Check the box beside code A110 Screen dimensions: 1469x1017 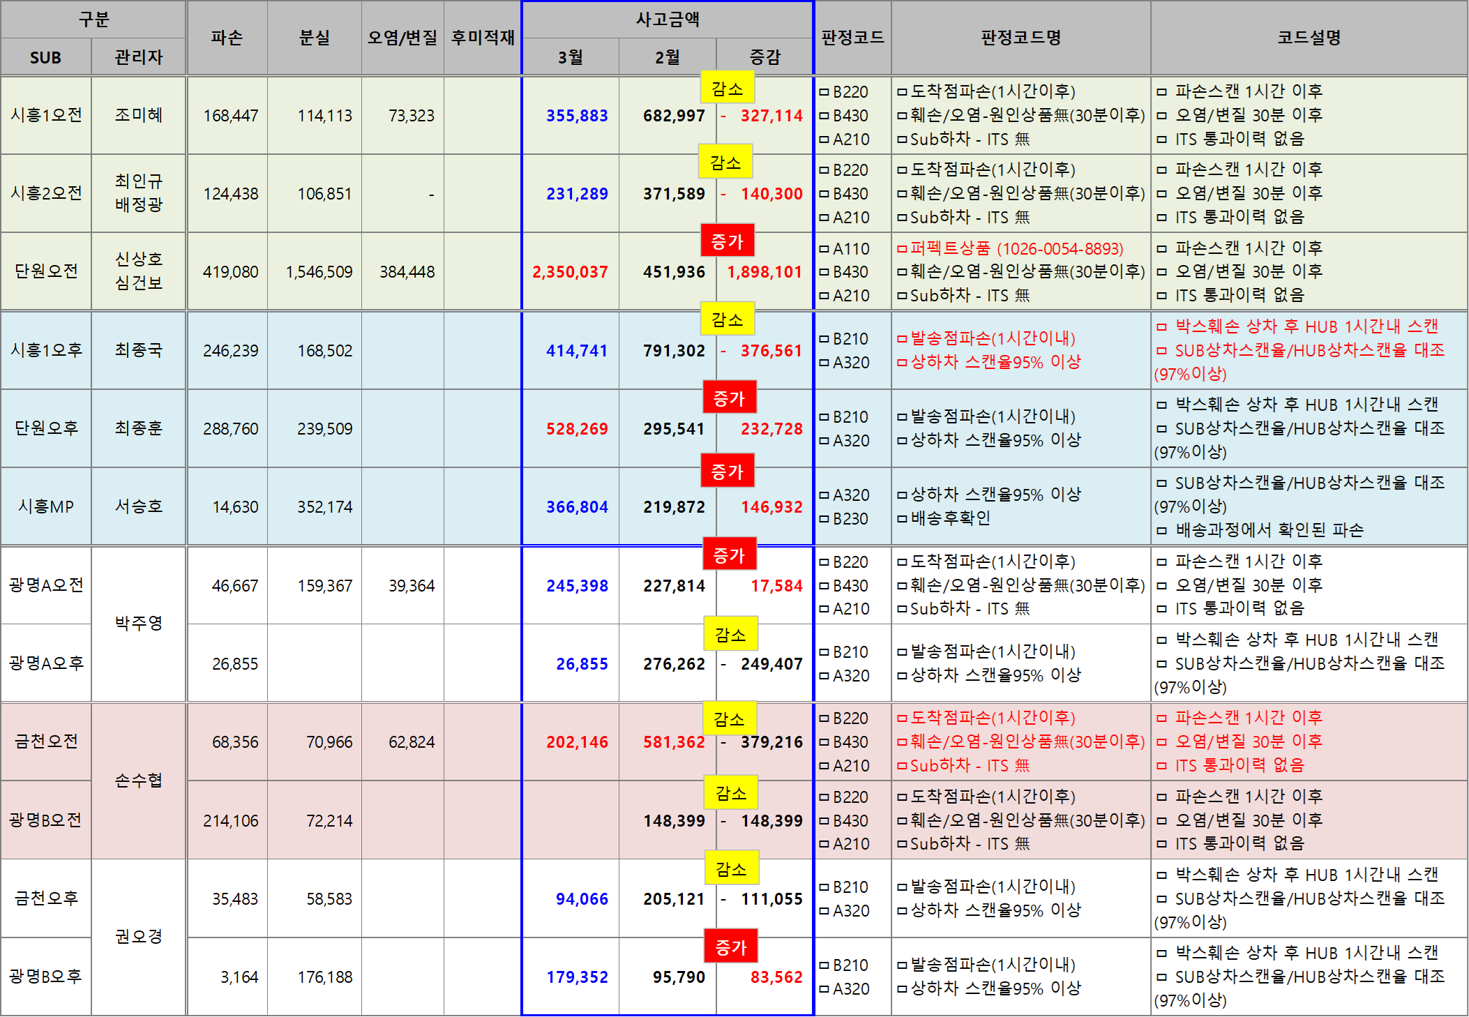click(824, 249)
